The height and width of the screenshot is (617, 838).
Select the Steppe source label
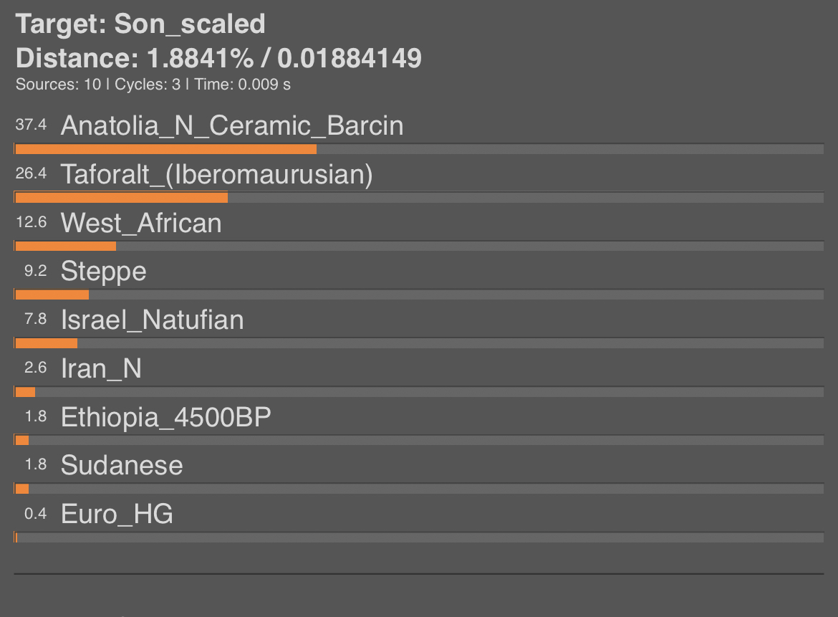pyautogui.click(x=104, y=272)
